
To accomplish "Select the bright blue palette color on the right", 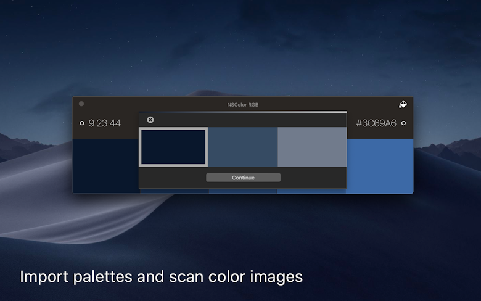I will [x=380, y=166].
